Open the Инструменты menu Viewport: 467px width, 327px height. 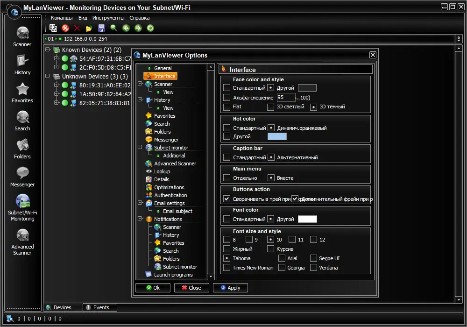(x=108, y=18)
